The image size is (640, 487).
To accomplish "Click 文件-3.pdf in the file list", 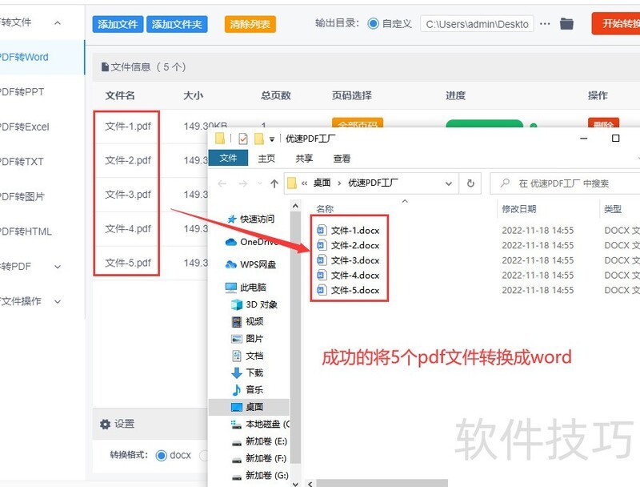I will (x=128, y=195).
